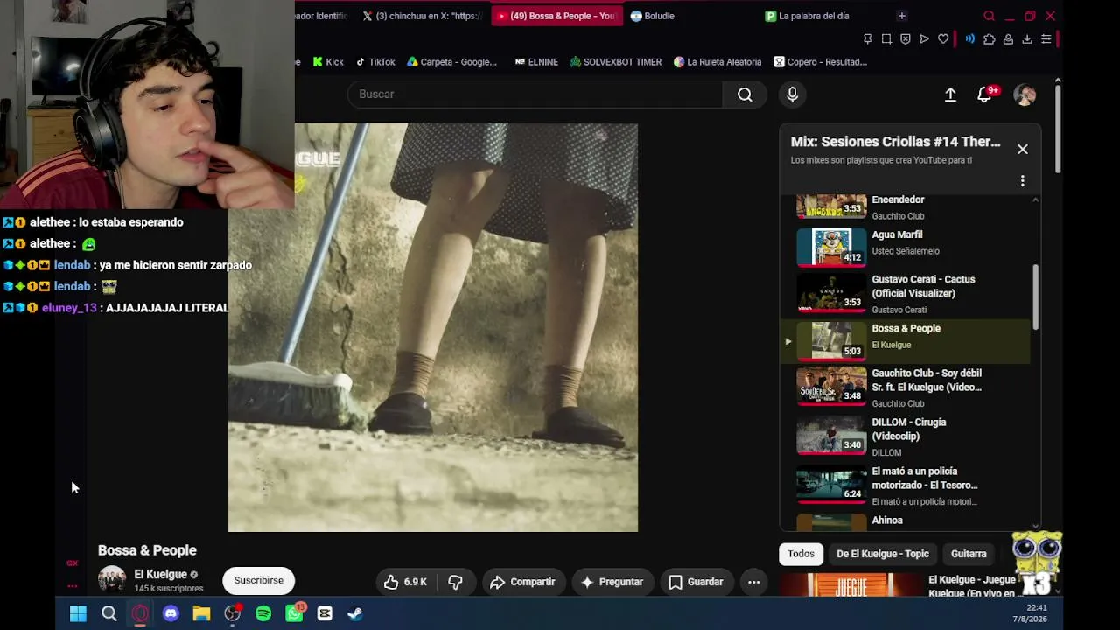Viewport: 1120px width, 630px height.
Task: Select the Bossa & People YouTube tab
Action: click(x=556, y=16)
